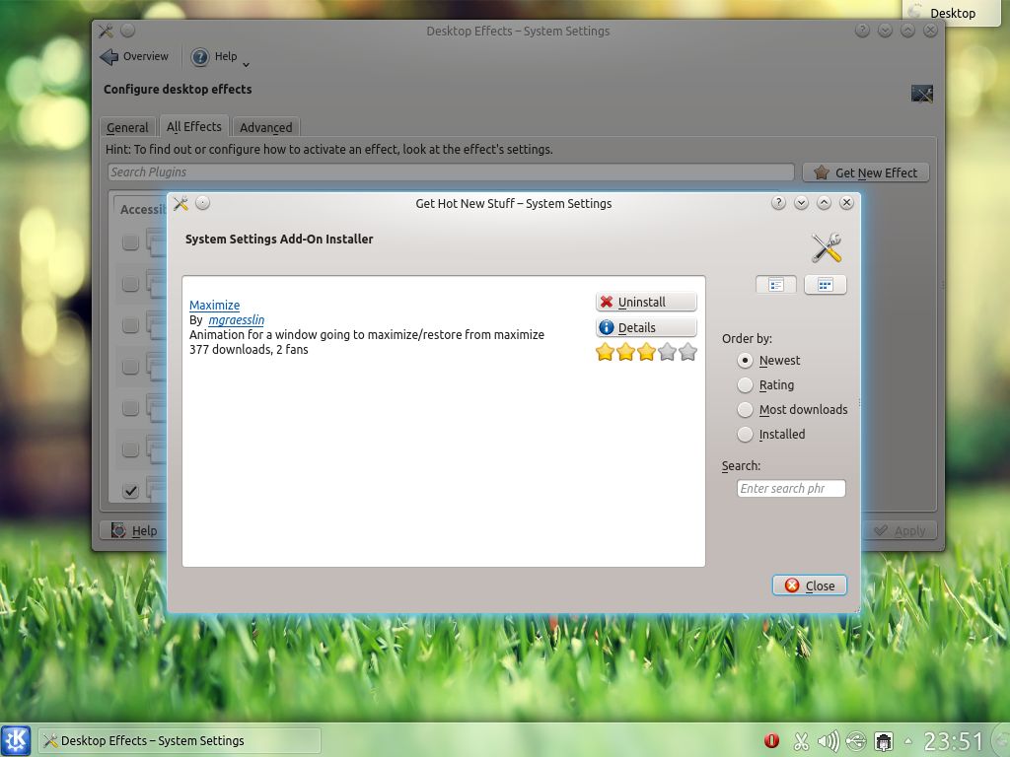1010x757 pixels.
Task: Click the Get New Effect button
Action: click(866, 172)
